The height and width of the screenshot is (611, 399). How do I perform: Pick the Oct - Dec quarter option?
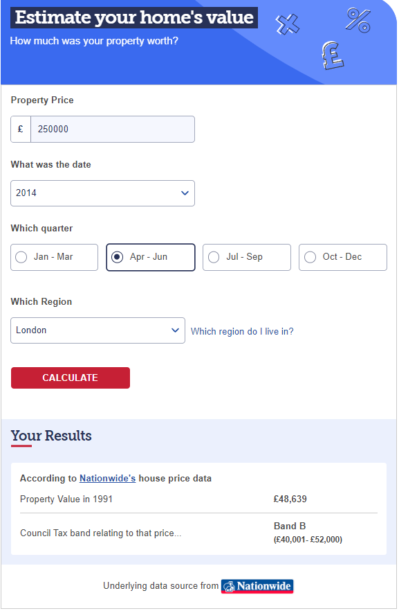(x=342, y=258)
